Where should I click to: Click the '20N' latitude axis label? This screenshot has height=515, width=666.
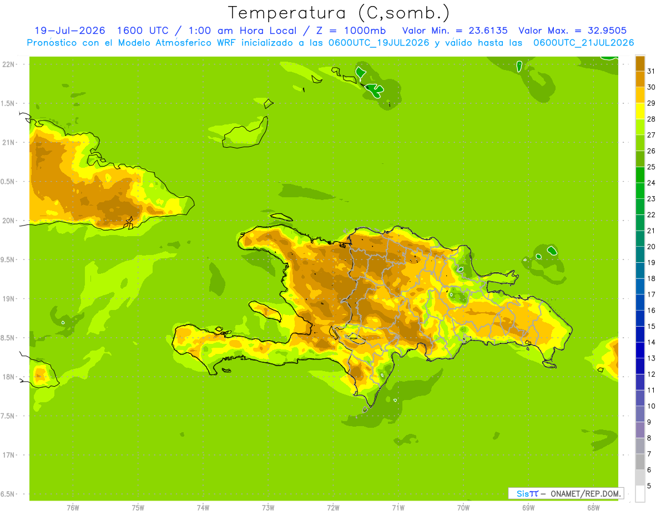tap(9, 221)
